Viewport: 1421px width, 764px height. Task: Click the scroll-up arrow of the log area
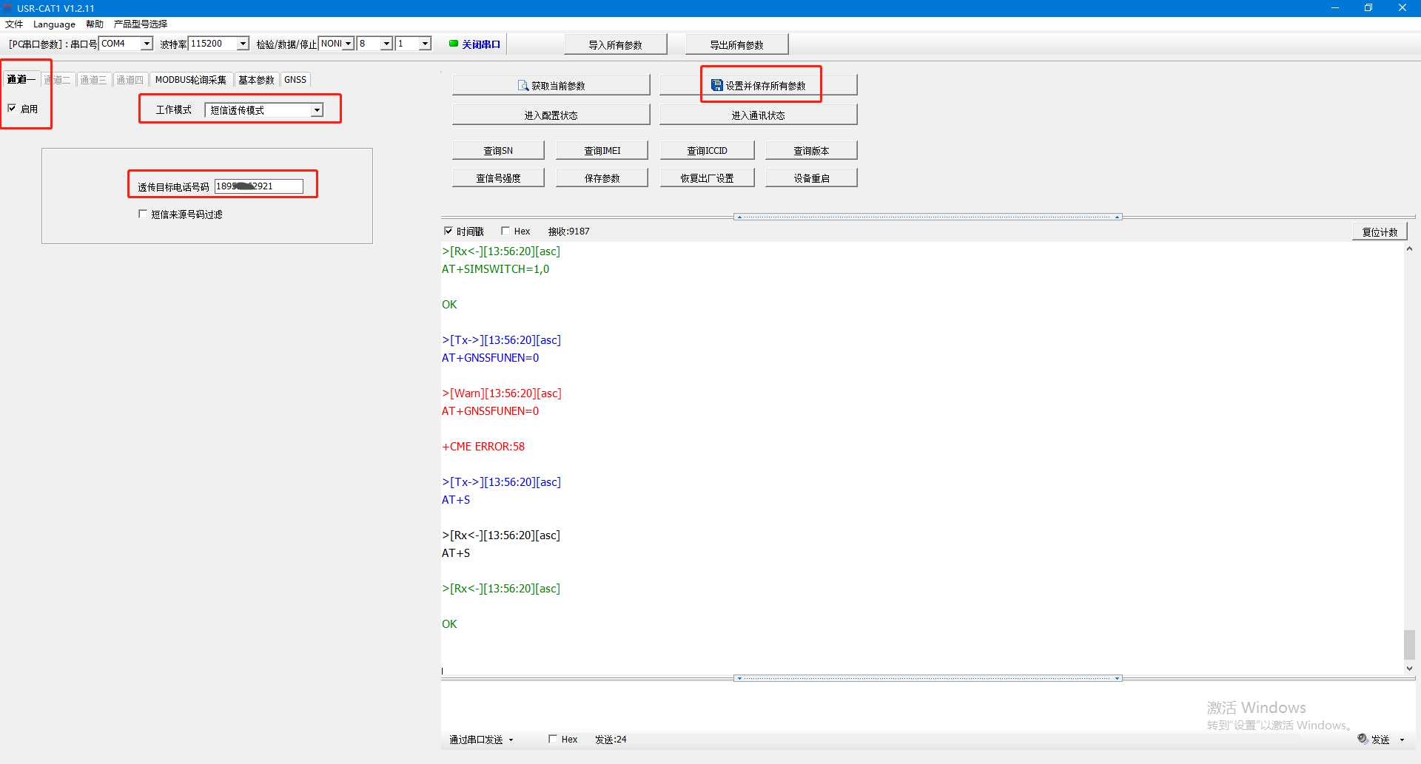click(x=1409, y=249)
